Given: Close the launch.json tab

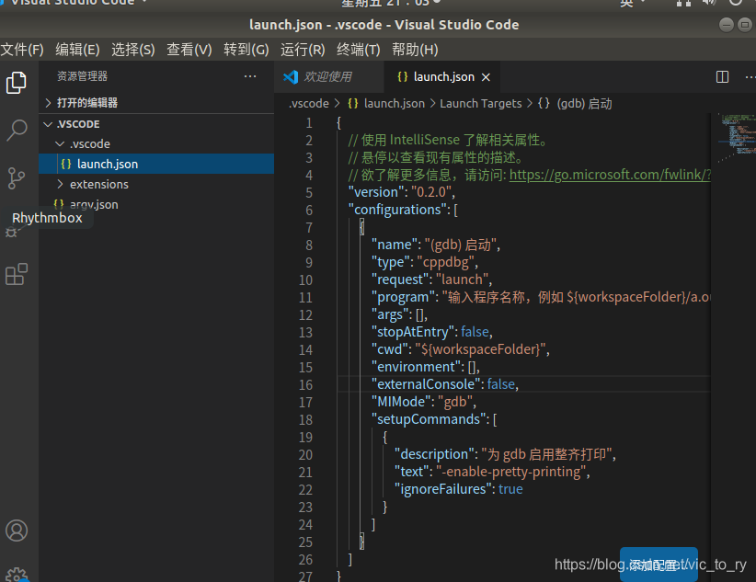Looking at the screenshot, I should click(486, 77).
